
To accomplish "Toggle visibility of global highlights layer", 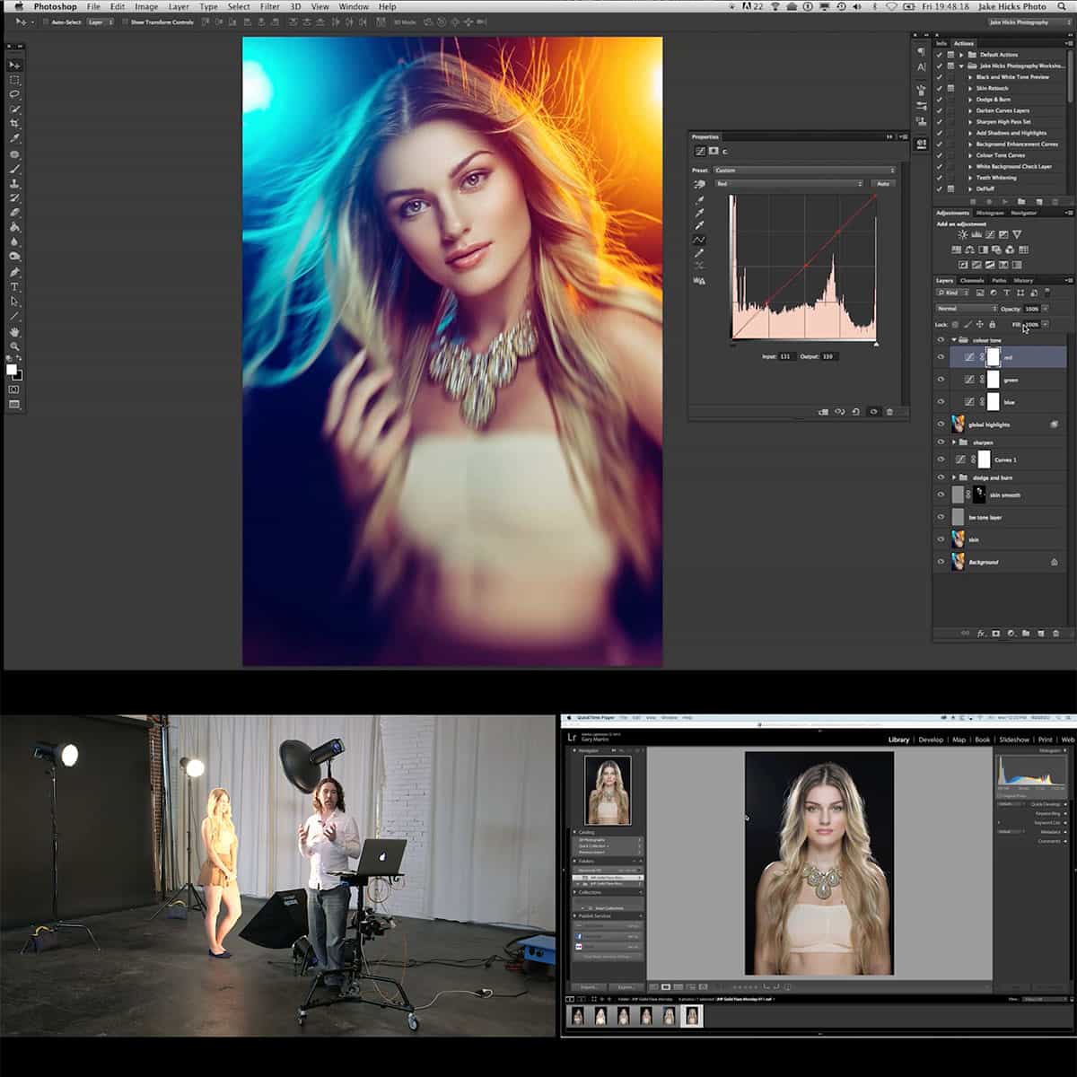I will point(941,425).
